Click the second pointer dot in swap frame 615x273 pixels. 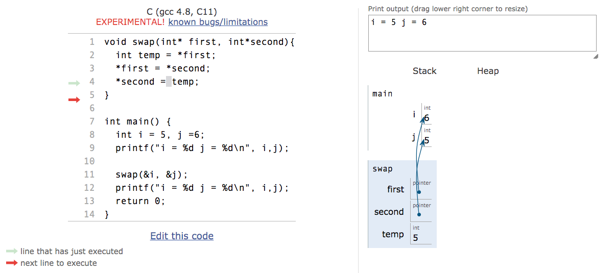click(x=419, y=214)
